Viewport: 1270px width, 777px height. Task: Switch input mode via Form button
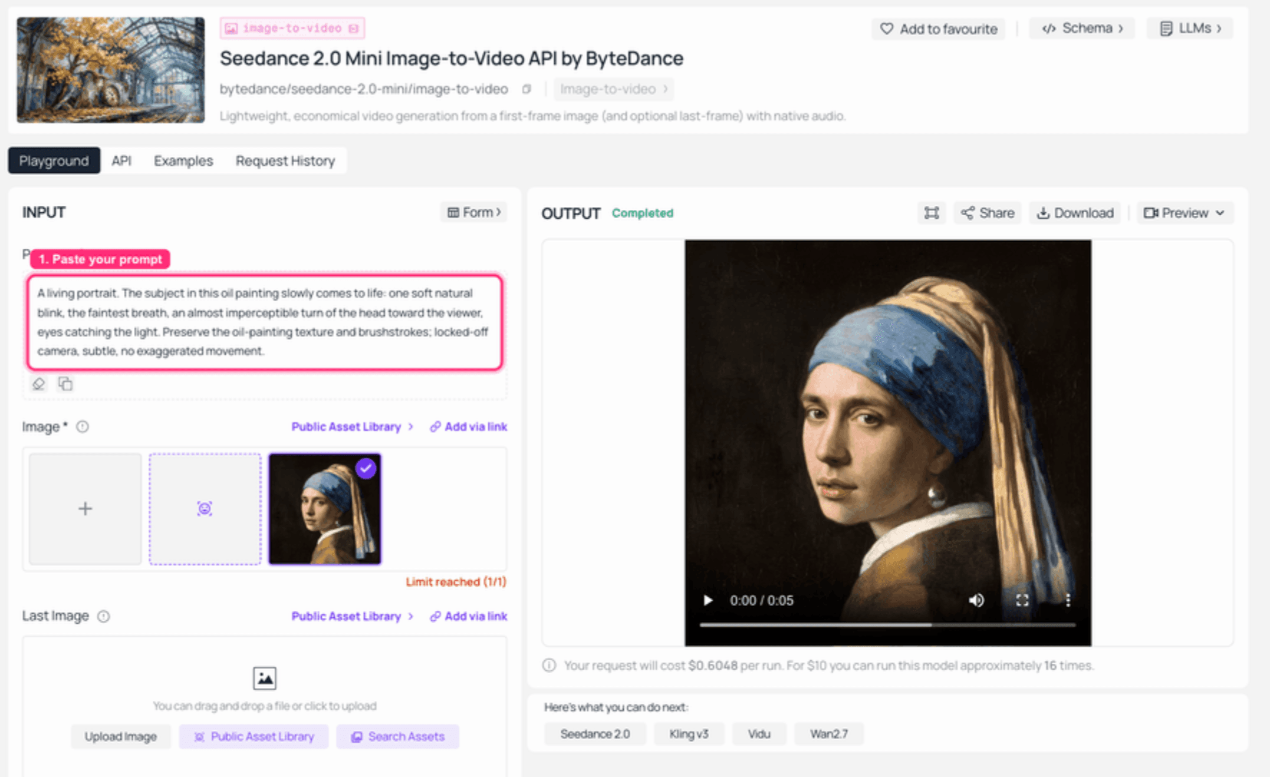coord(474,212)
